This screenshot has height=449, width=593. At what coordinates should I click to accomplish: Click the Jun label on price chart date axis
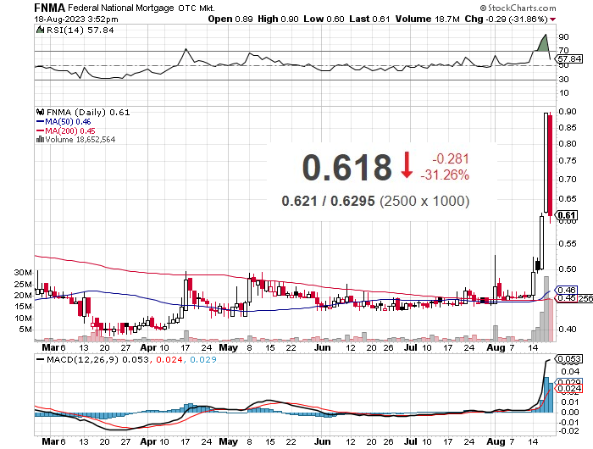coord(323,347)
